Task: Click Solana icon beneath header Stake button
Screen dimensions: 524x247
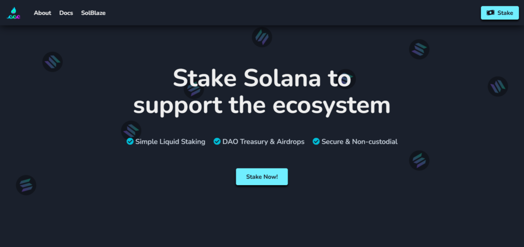Action: pos(419,50)
